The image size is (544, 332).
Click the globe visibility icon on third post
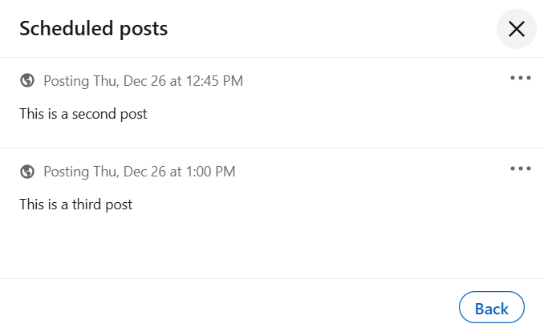click(27, 172)
